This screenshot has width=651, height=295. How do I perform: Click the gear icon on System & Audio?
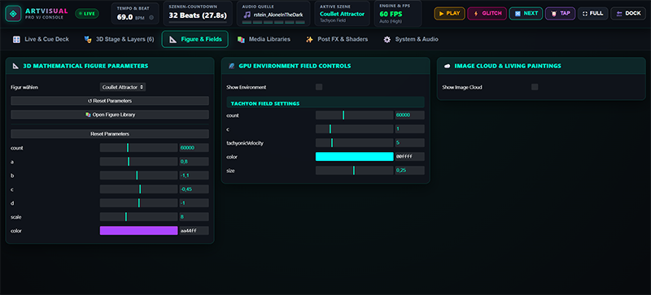(387, 40)
